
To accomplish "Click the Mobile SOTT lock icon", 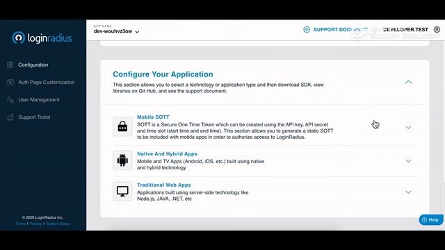I will (x=122, y=126).
